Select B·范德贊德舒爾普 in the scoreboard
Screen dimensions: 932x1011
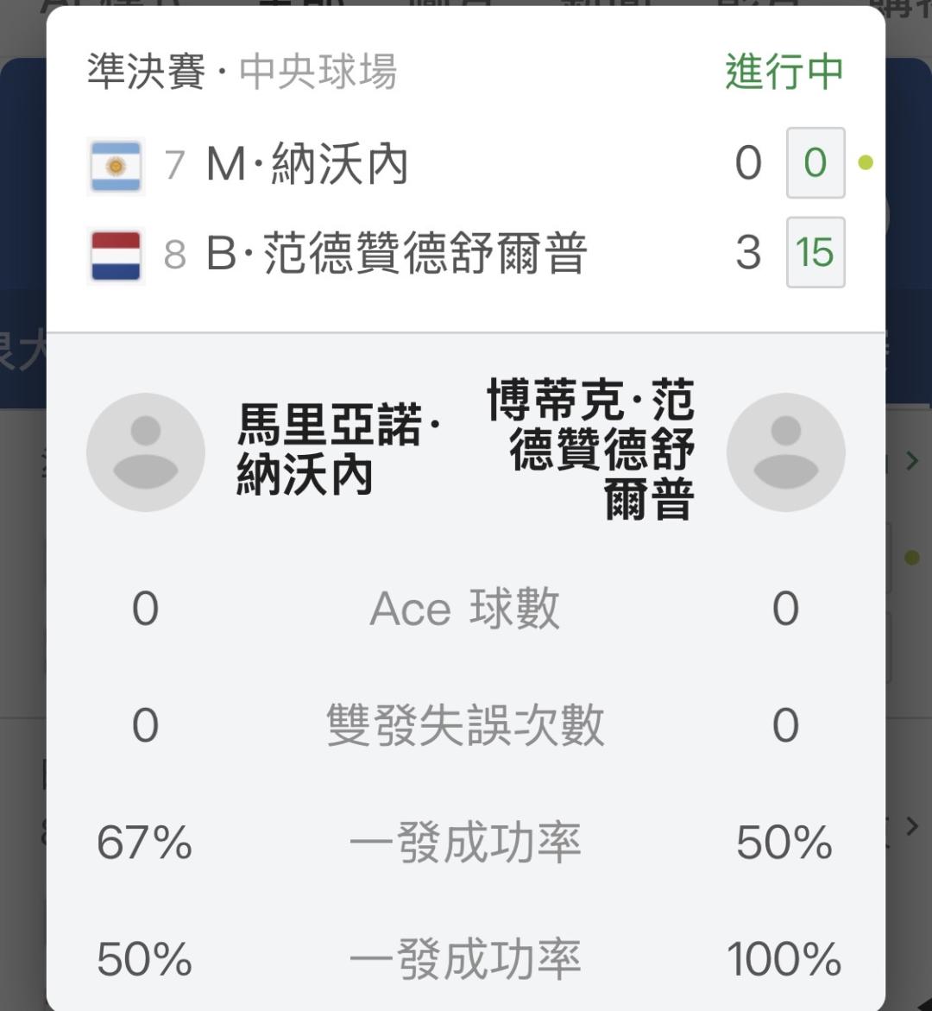tap(397, 254)
